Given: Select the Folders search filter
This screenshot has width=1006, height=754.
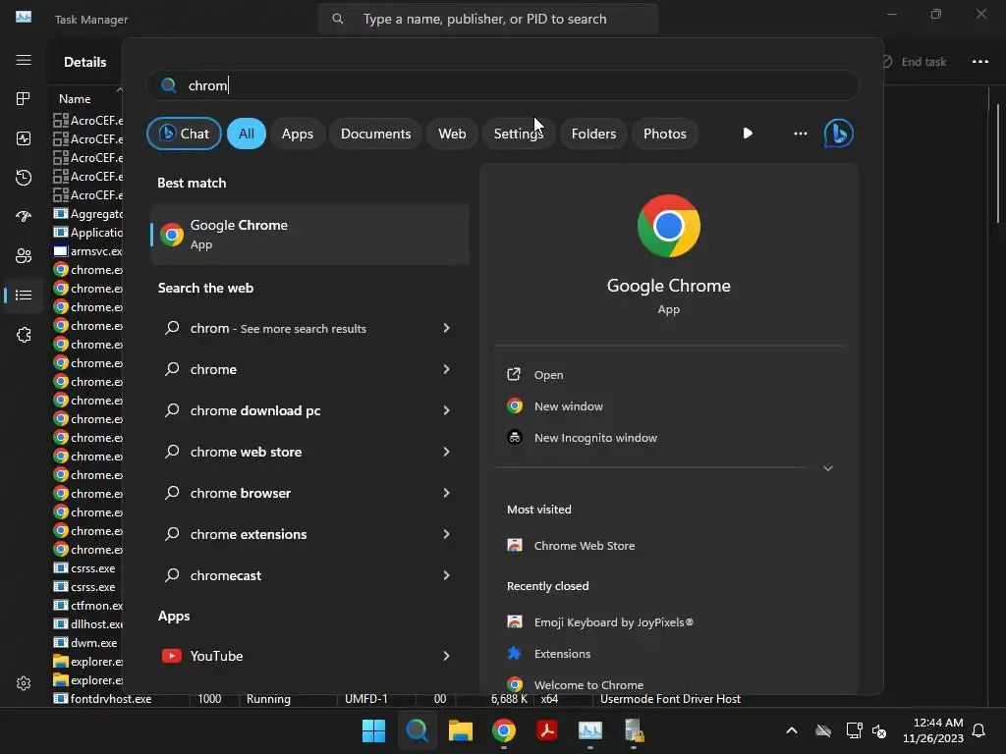Looking at the screenshot, I should pyautogui.click(x=593, y=134).
